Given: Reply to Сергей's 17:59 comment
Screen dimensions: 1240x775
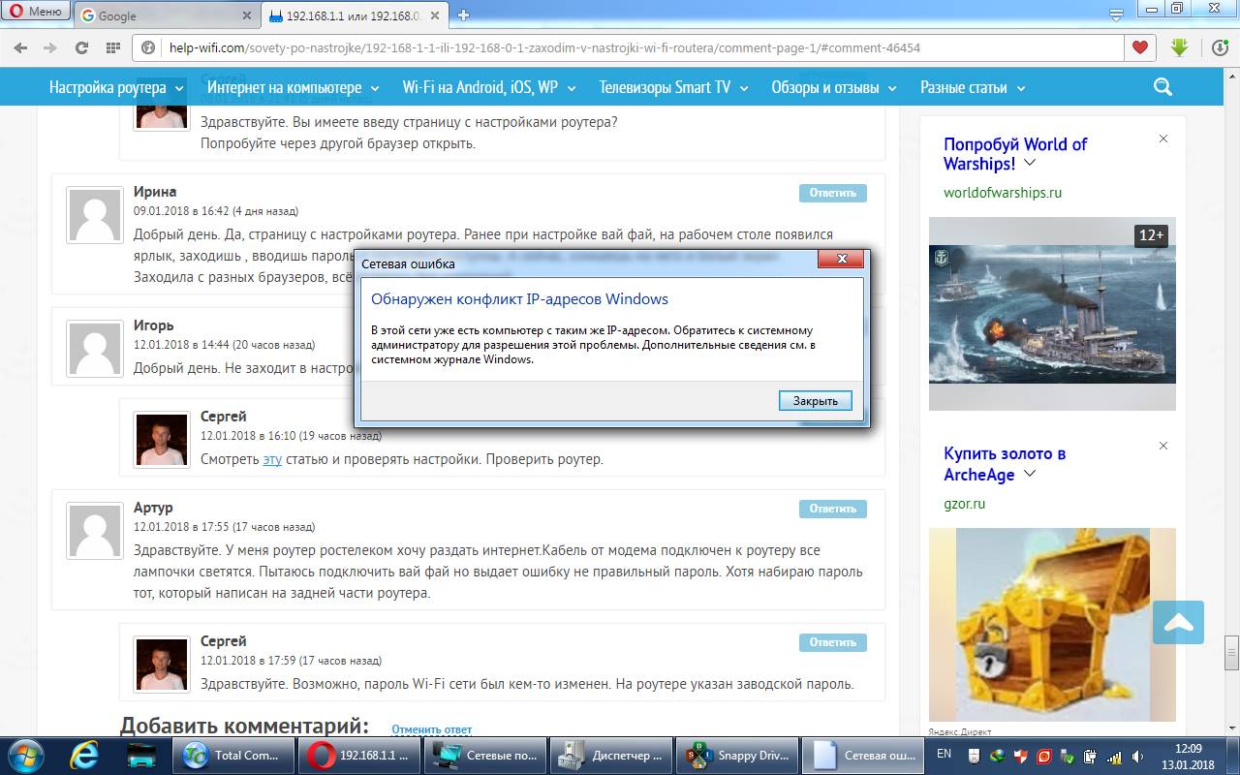Looking at the screenshot, I should click(x=833, y=642).
